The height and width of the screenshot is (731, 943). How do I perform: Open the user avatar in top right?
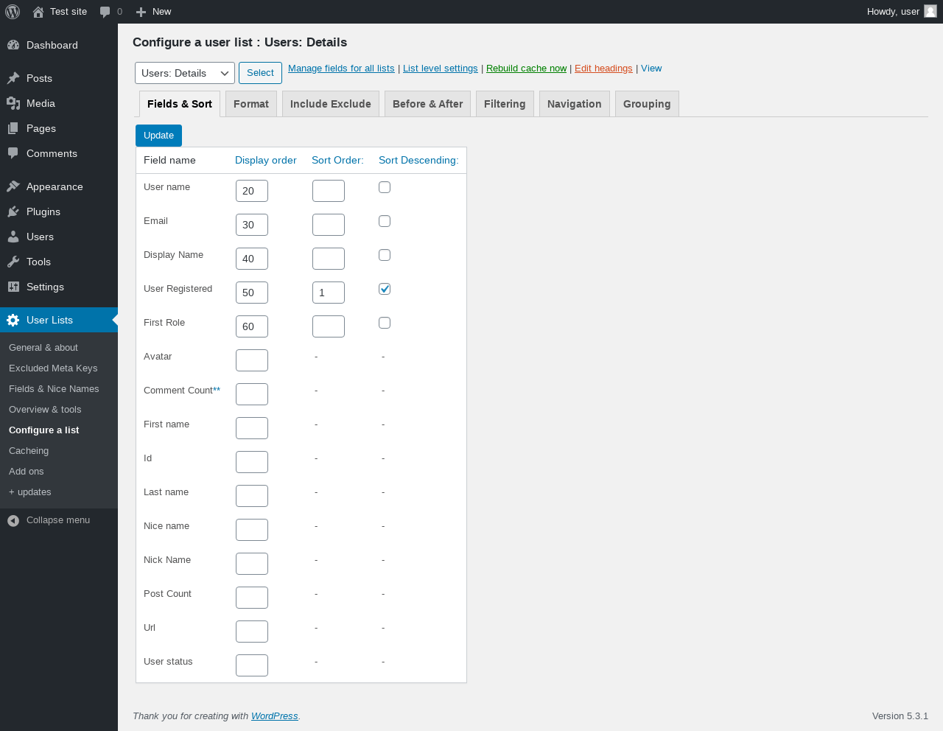click(x=930, y=11)
